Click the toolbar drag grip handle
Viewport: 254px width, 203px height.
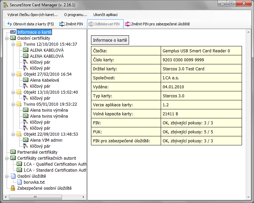pos(4,24)
